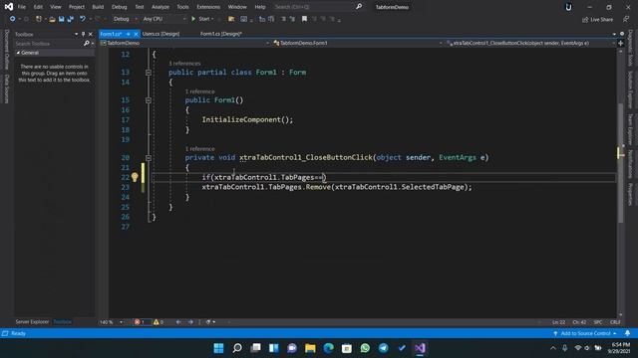Image resolution: width=638 pixels, height=358 pixels.
Task: Close the Form1.cs* editor tab
Action: coord(136,34)
